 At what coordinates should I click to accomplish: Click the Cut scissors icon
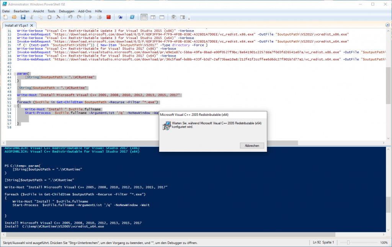coord(32,17)
